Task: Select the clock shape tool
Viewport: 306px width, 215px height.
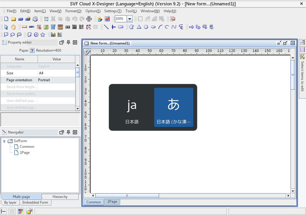Action: tap(36, 35)
